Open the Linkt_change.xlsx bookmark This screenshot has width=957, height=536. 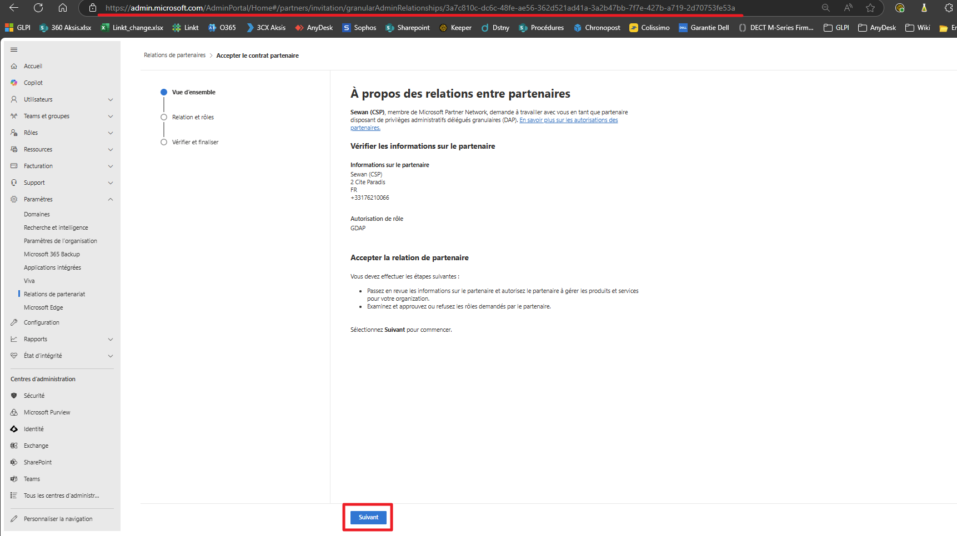(132, 27)
